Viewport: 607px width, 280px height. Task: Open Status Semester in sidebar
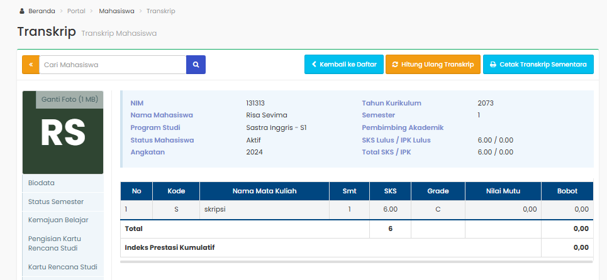click(63, 202)
